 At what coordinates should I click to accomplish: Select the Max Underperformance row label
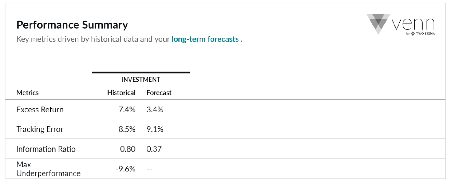pyautogui.click(x=48, y=169)
